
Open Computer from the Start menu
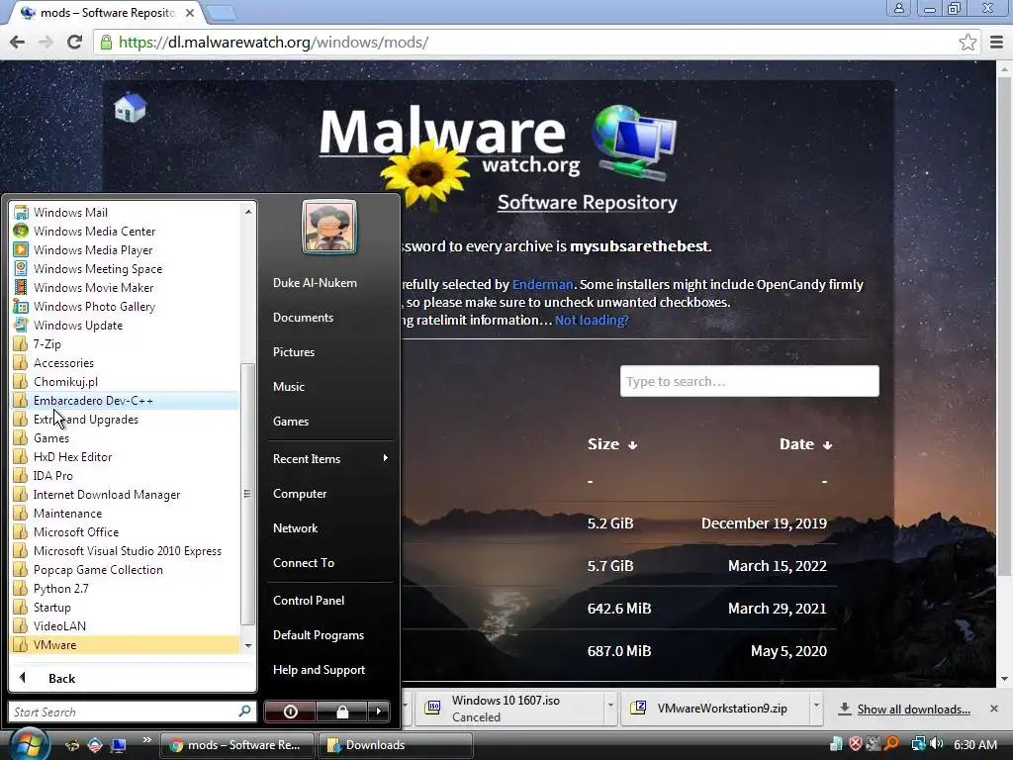point(300,493)
